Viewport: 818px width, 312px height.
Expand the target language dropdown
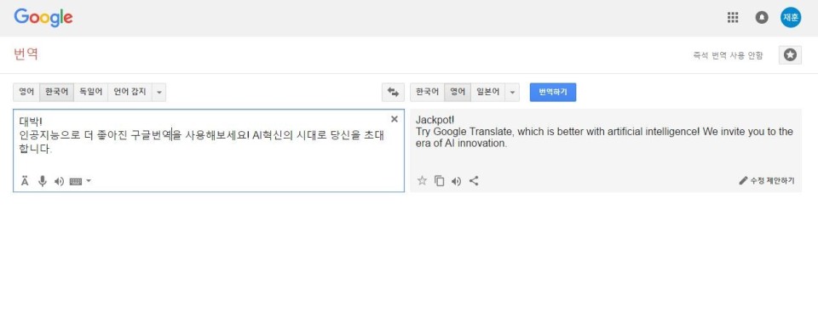pos(512,92)
